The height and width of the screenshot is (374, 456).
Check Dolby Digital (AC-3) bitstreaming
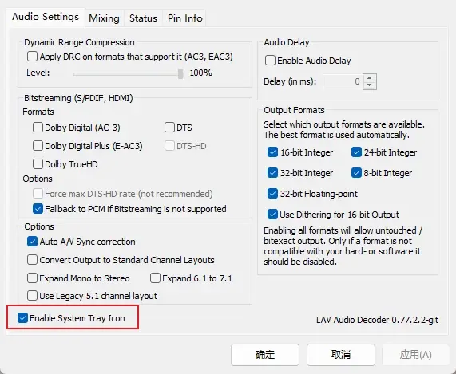(38, 128)
